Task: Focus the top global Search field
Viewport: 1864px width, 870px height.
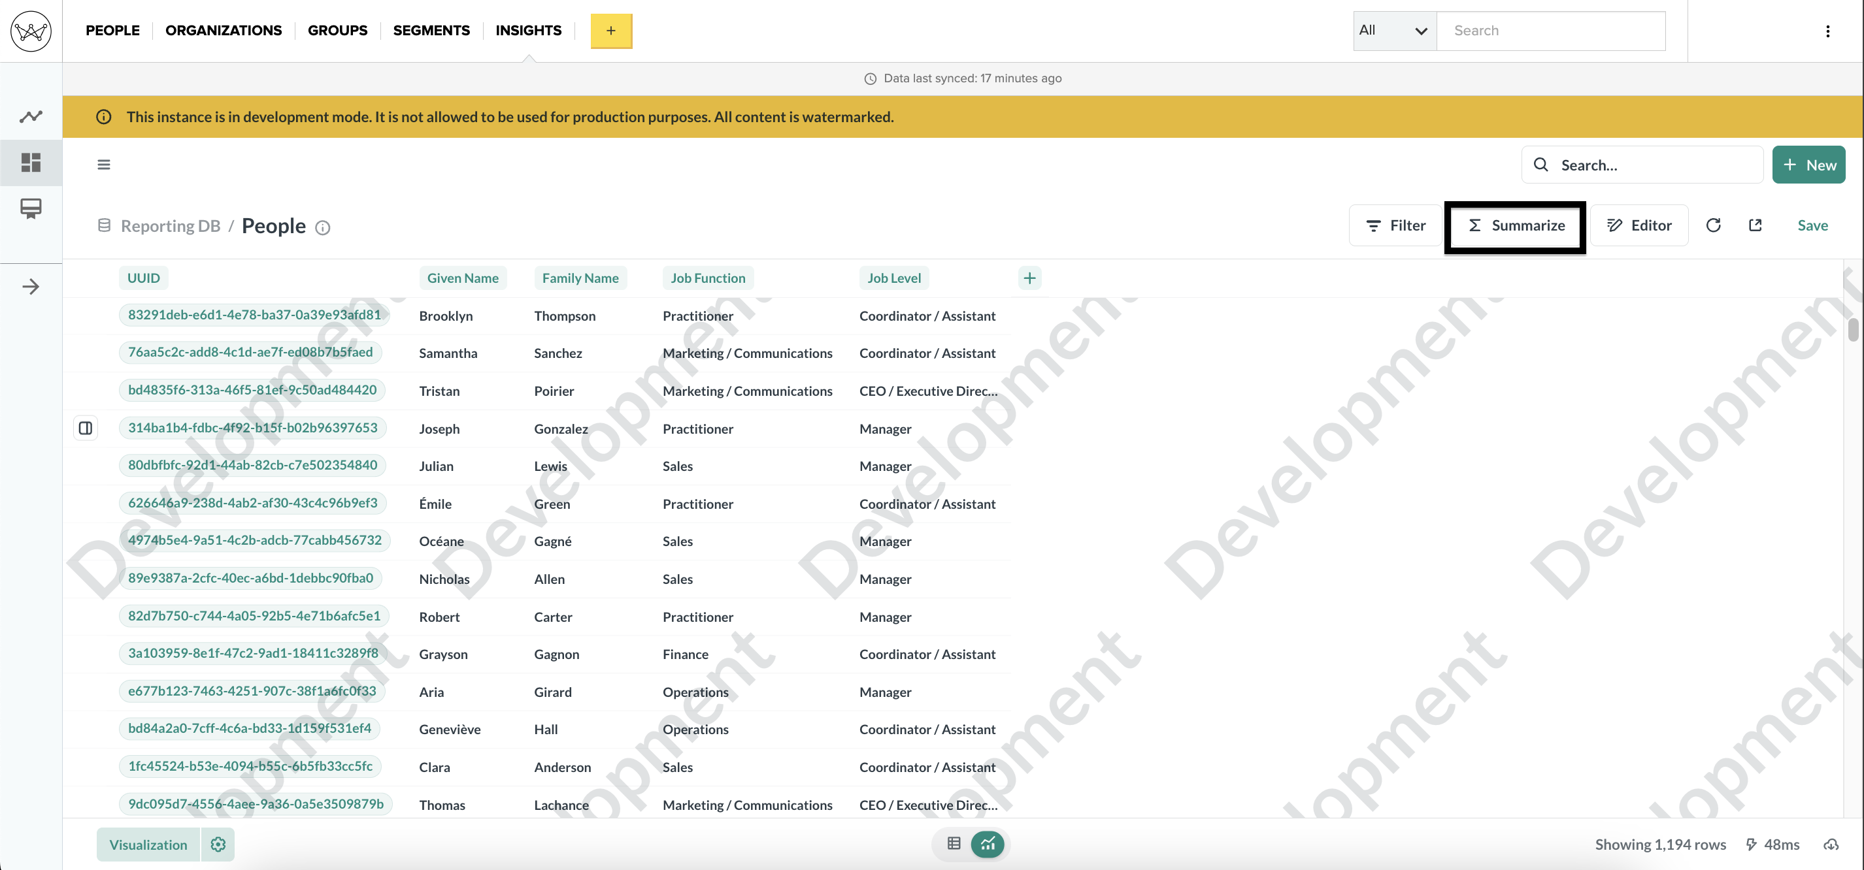Action: [1552, 31]
